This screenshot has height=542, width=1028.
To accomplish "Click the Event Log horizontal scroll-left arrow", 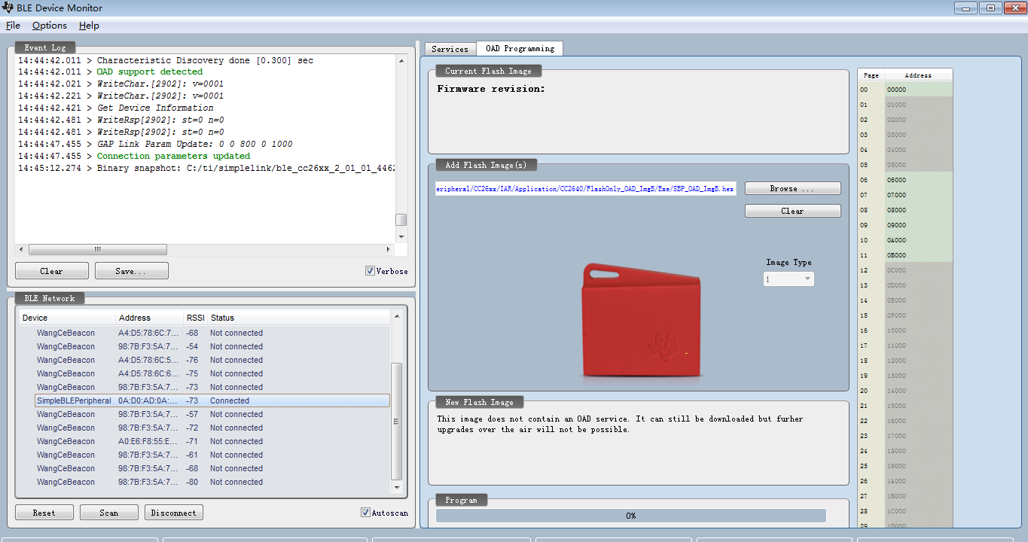I will (x=22, y=249).
